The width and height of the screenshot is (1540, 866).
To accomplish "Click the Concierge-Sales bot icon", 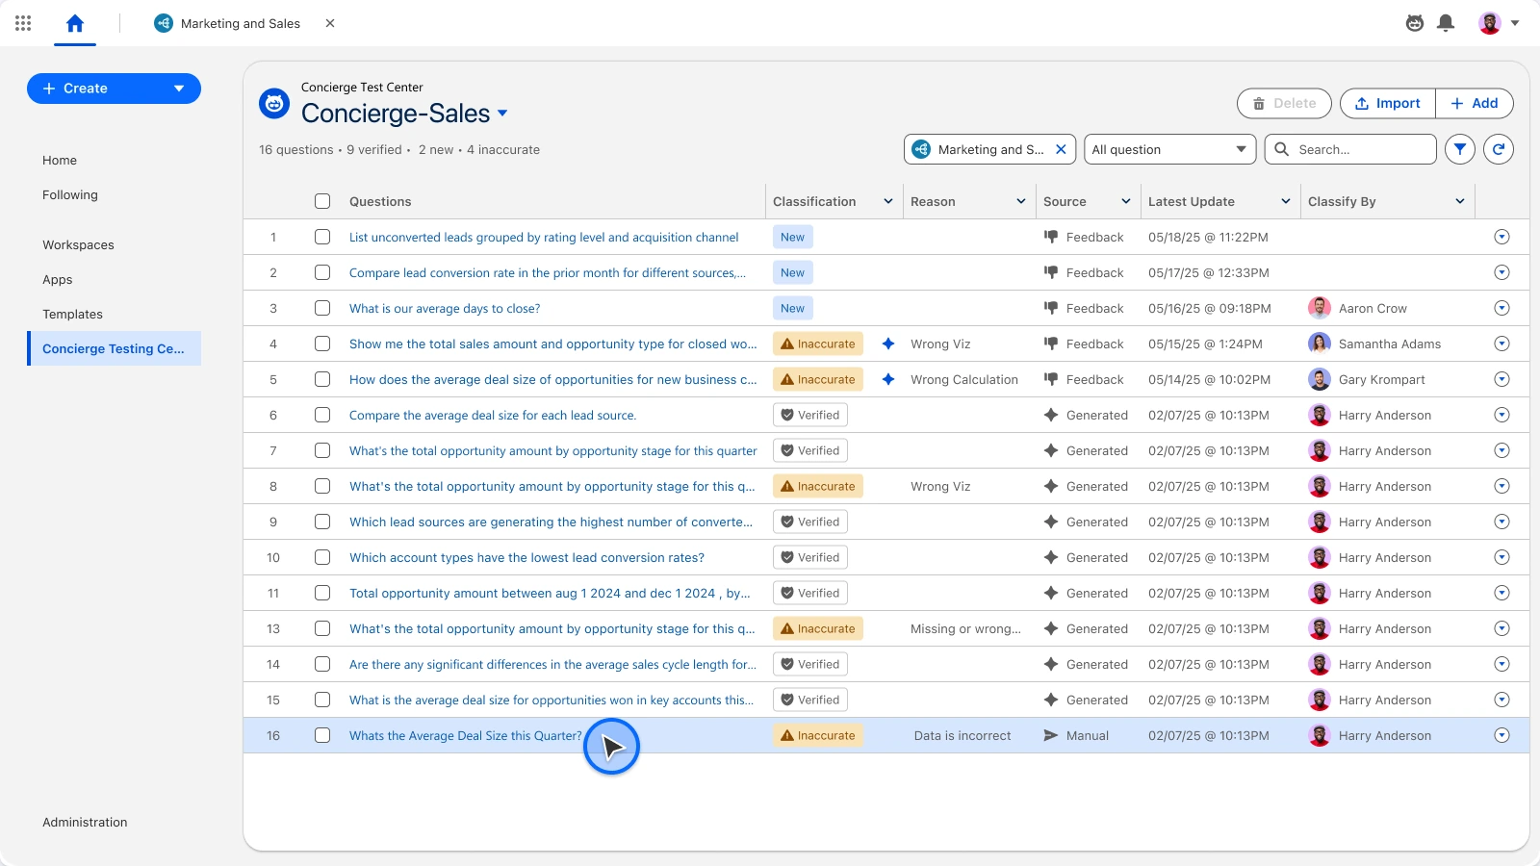I will pyautogui.click(x=274, y=103).
